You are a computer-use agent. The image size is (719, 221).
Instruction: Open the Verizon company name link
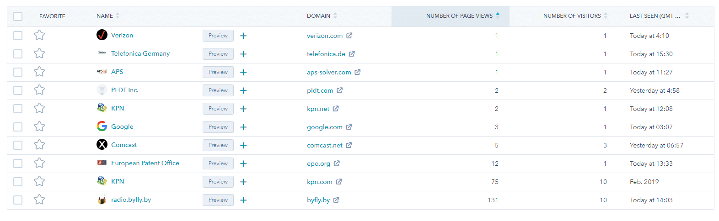(x=122, y=35)
